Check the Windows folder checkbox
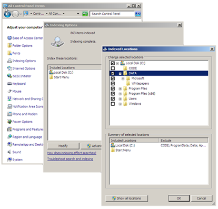This screenshot has width=218, height=209. [x=113, y=104]
